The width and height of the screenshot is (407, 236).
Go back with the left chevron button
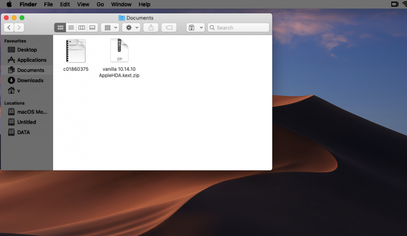point(9,28)
